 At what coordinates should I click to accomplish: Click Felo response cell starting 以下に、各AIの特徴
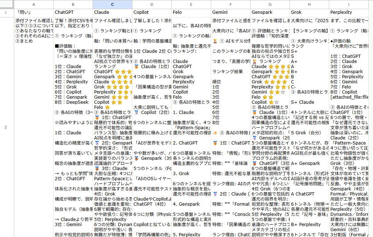click(x=191, y=127)
